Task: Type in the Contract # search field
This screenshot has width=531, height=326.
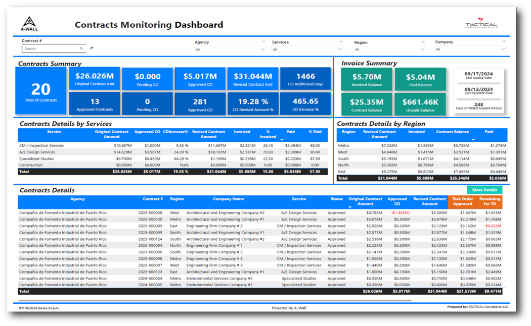Action: point(51,49)
